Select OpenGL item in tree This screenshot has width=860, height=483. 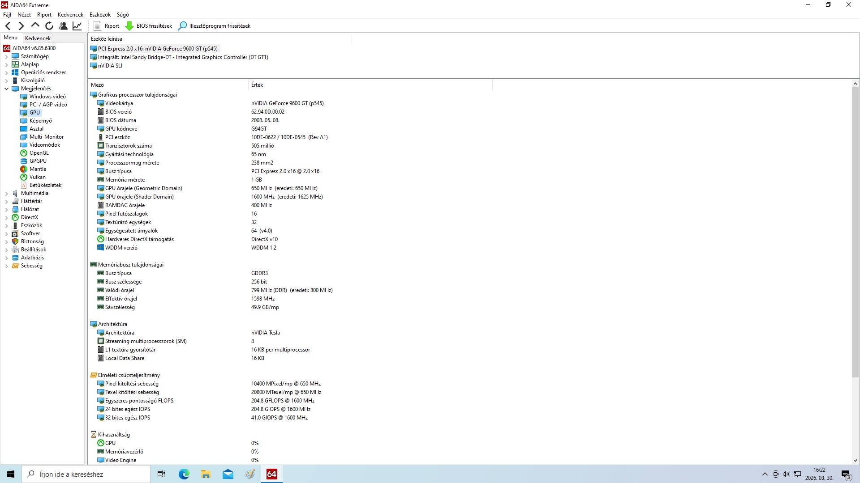[39, 153]
